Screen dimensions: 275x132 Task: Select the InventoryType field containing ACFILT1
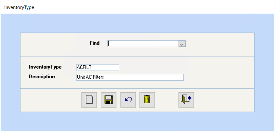(x=98, y=68)
